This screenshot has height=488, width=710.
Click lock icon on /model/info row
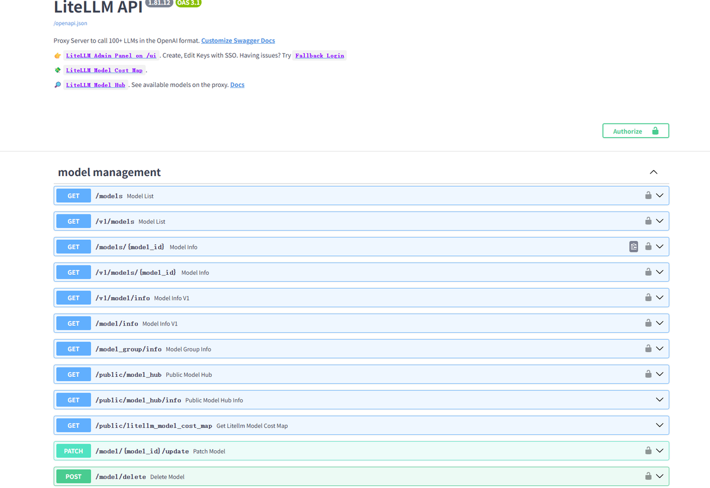point(648,323)
